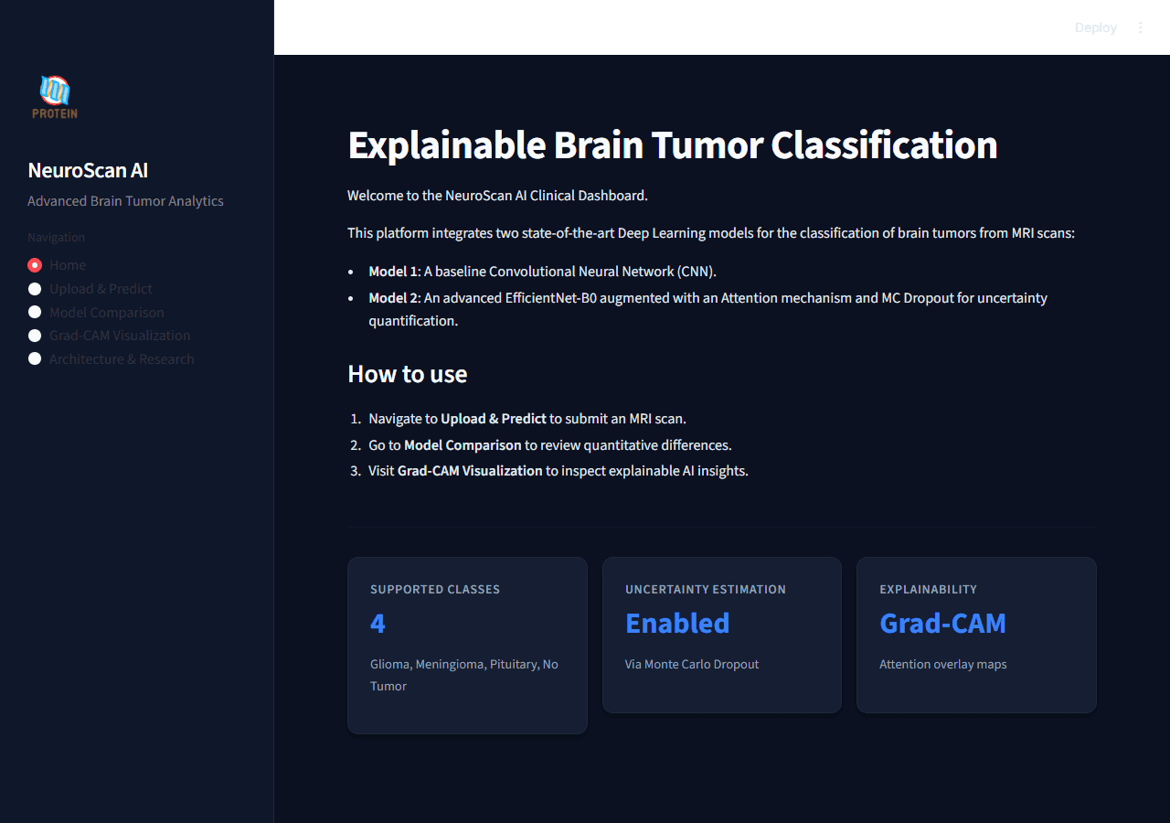Click the Supported Classes card label
Viewport: 1170px width, 823px height.
435,589
